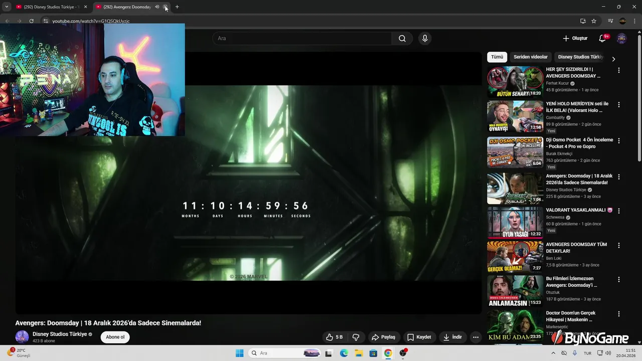Open Bu Filmleri İzlemezsen video title
The width and height of the screenshot is (642, 361).
pyautogui.click(x=572, y=282)
